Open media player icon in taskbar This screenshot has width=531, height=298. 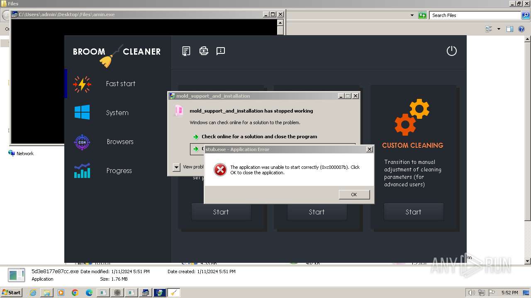point(61,293)
